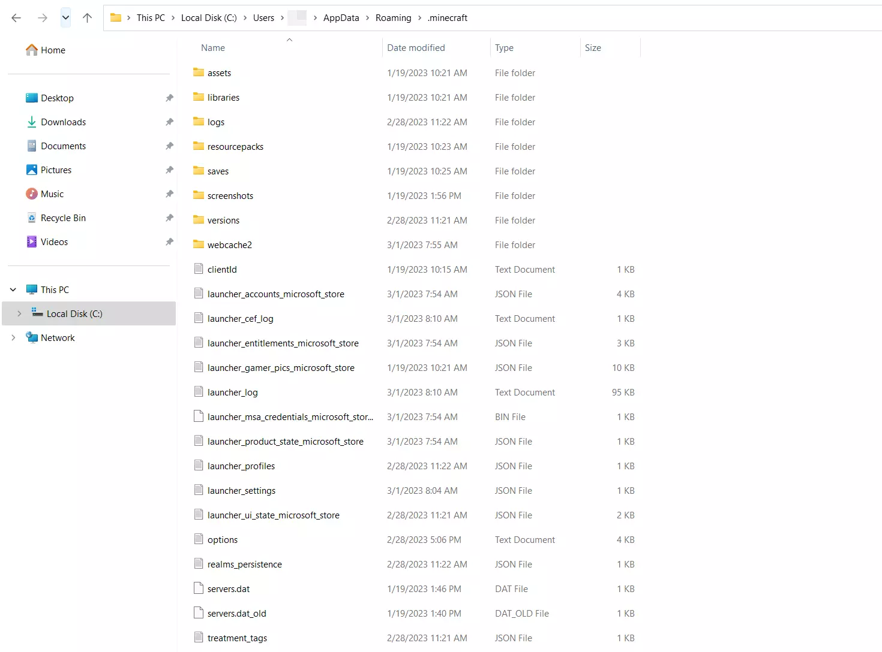Viewport: 882px width, 652px height.
Task: Open the Recycle Bin from the sidebar
Action: tap(63, 218)
